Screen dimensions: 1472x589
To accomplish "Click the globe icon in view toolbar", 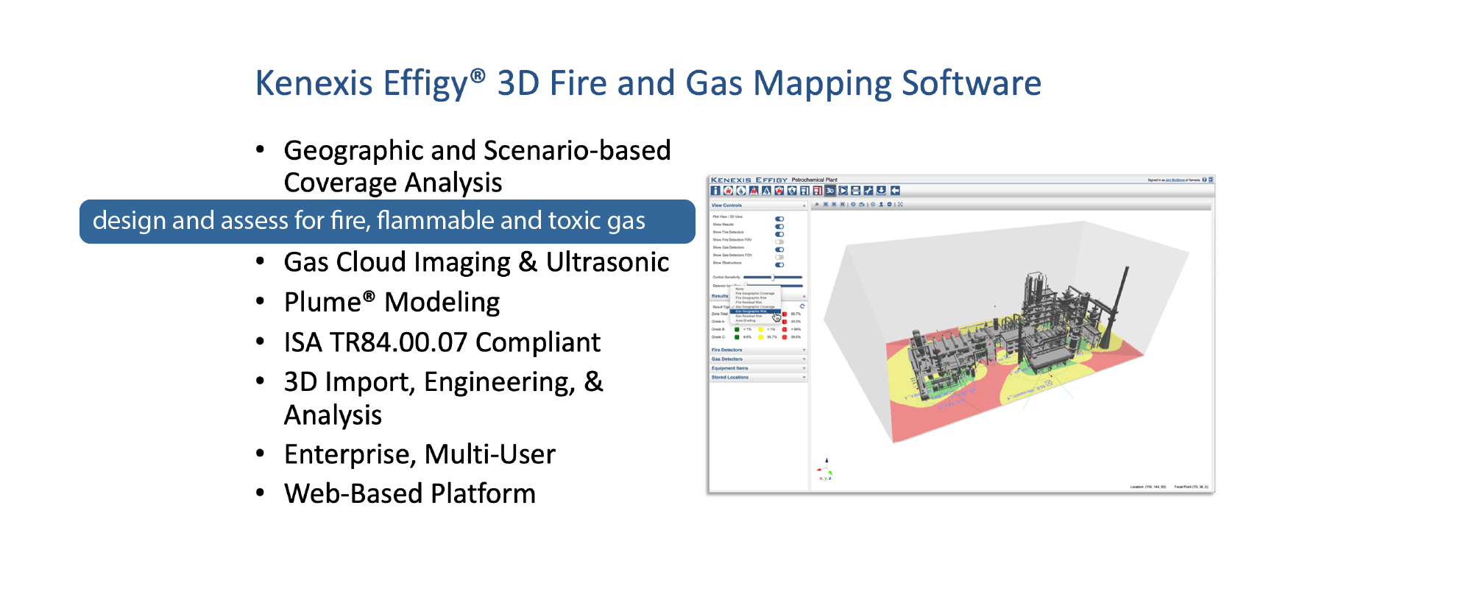I will pyautogui.click(x=853, y=204).
